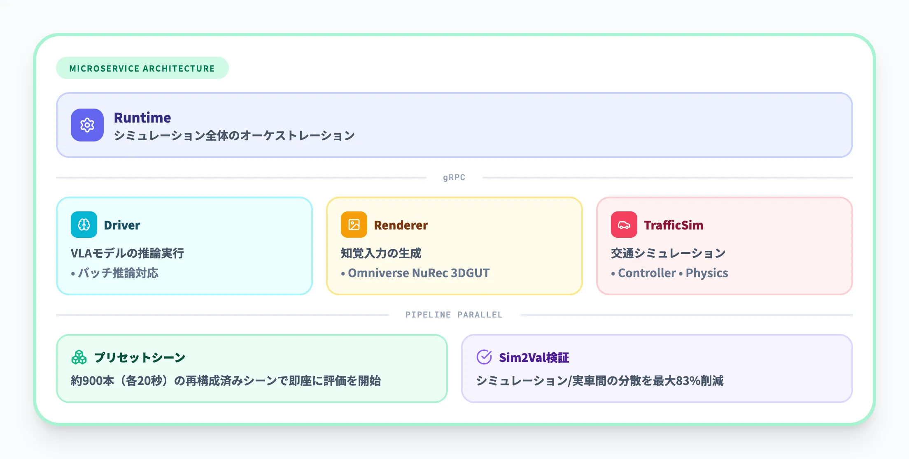Click the Sim2Val検証 heading
The image size is (909, 459).
pos(534,357)
